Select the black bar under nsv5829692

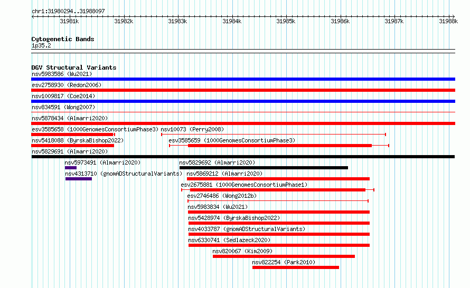pyautogui.click(x=264, y=168)
